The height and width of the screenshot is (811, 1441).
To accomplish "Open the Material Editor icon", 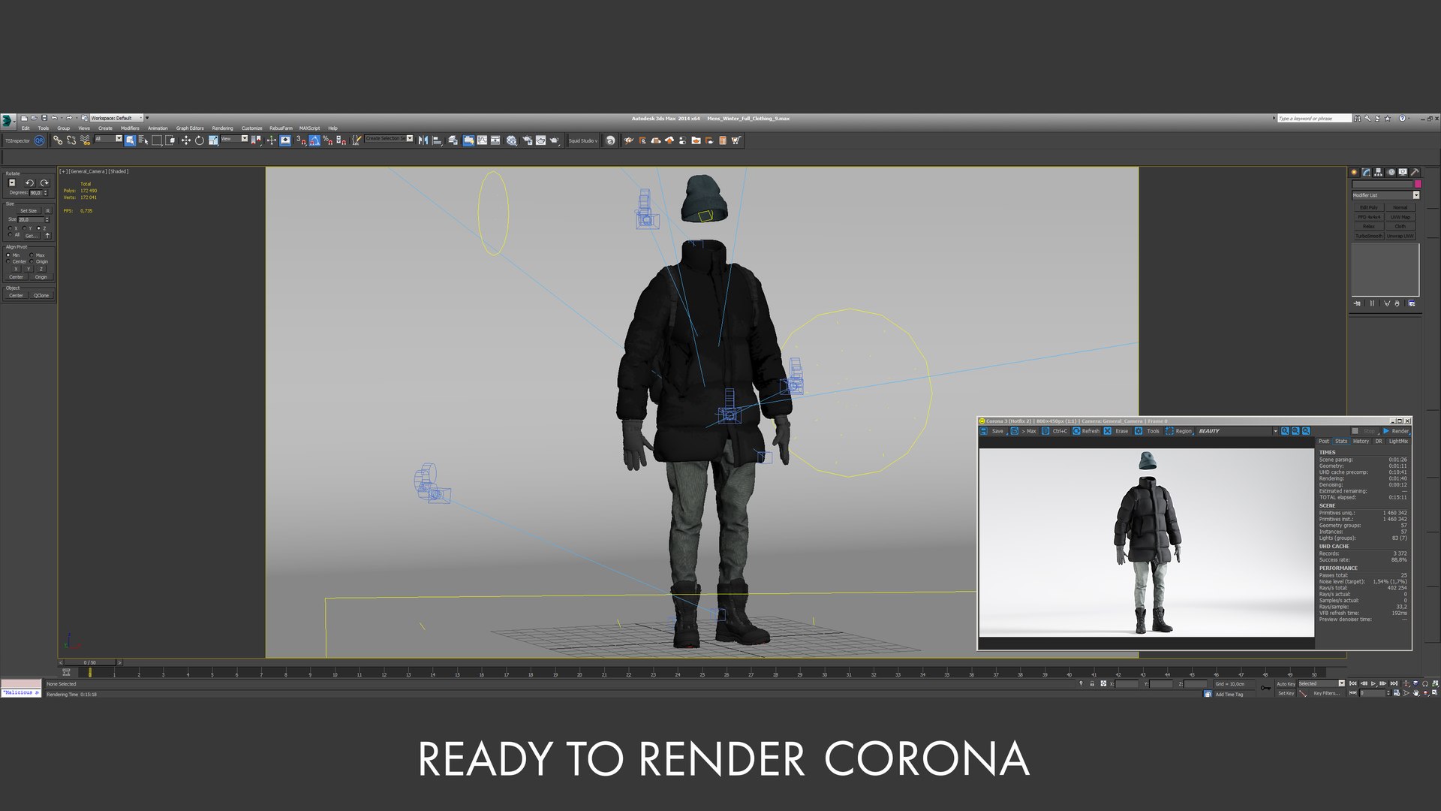I will 511,140.
